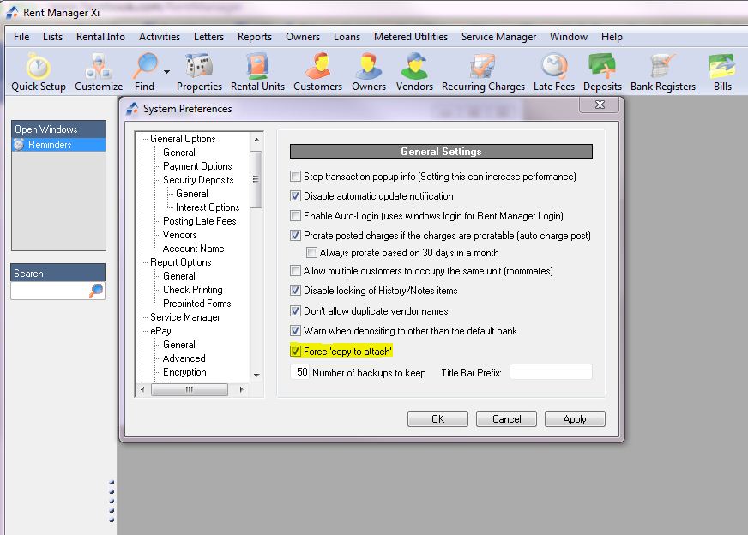Toggle Warn when depositing to other bank
The height and width of the screenshot is (535, 748).
(x=295, y=330)
